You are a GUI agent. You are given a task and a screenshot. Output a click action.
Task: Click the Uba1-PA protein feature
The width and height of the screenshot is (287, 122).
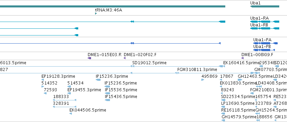point(266,43)
